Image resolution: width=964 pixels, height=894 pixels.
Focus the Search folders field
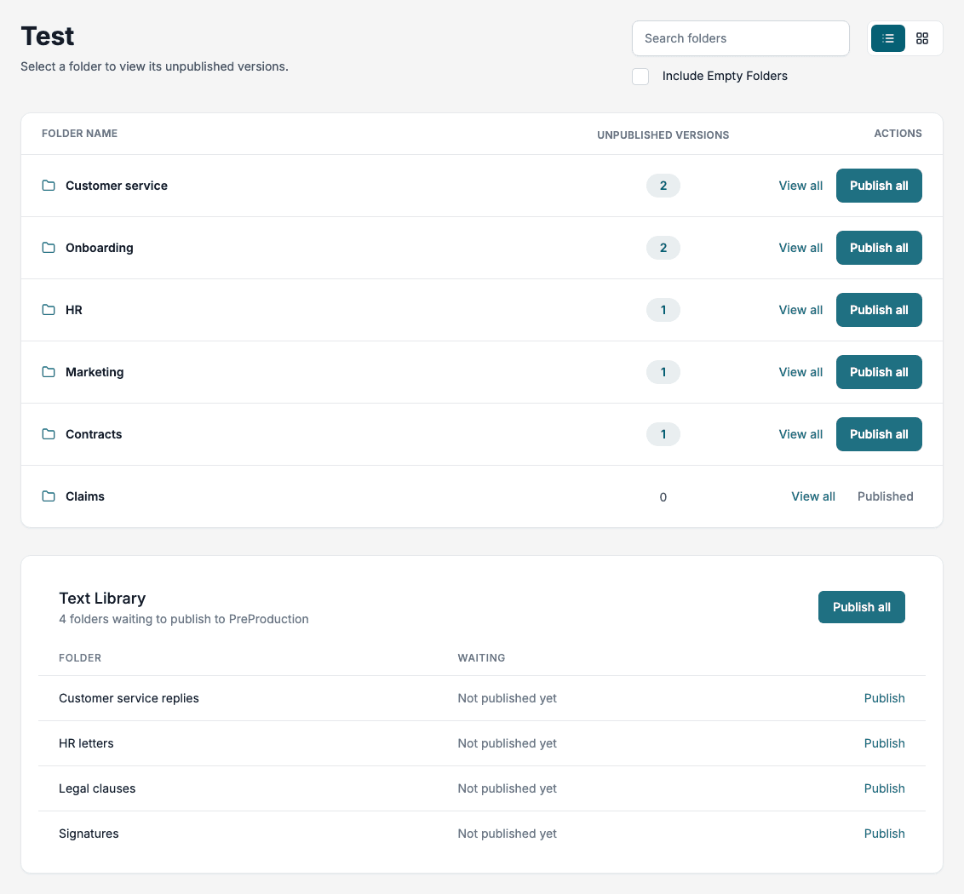740,38
